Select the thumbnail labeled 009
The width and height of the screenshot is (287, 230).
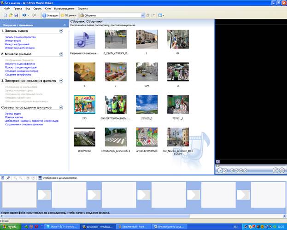(x=146, y=72)
